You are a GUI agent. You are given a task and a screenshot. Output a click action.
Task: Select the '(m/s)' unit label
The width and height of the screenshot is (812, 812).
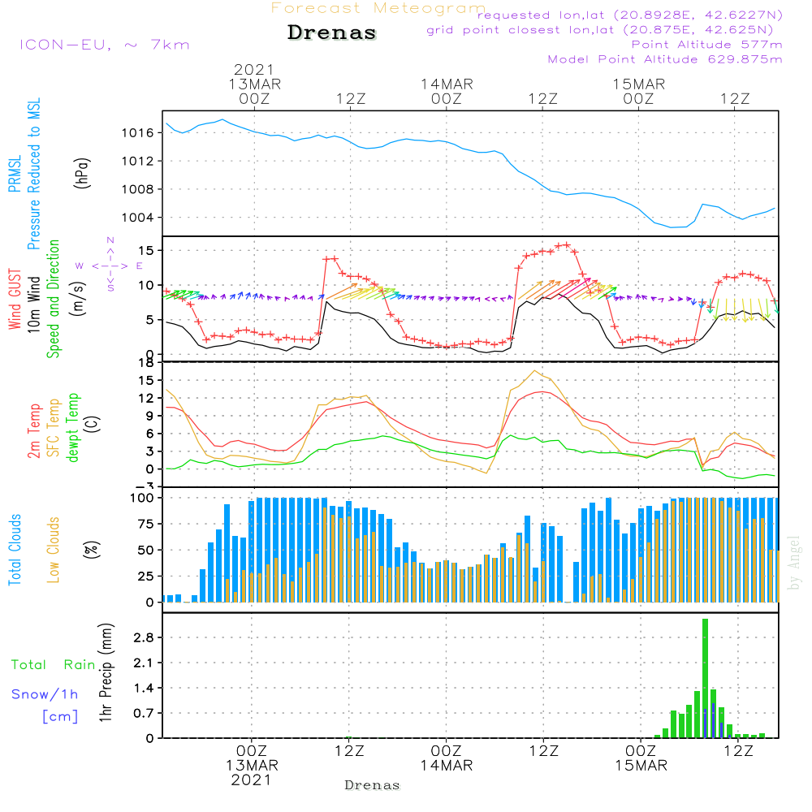pyautogui.click(x=78, y=299)
